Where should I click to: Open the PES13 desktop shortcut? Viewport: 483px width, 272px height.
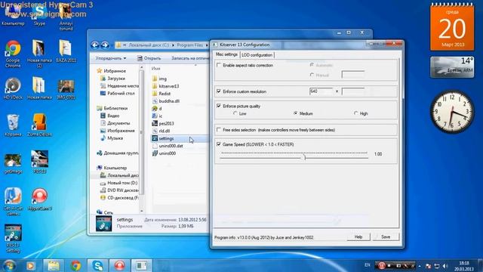click(39, 162)
